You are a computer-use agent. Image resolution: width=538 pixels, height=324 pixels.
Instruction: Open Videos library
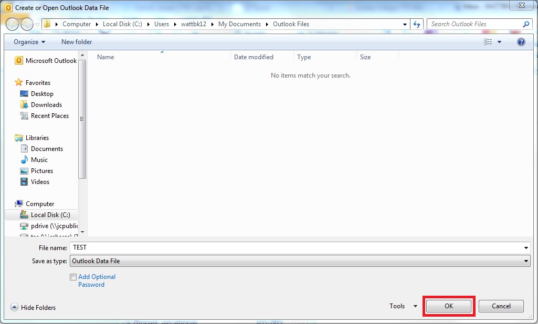pyautogui.click(x=40, y=181)
